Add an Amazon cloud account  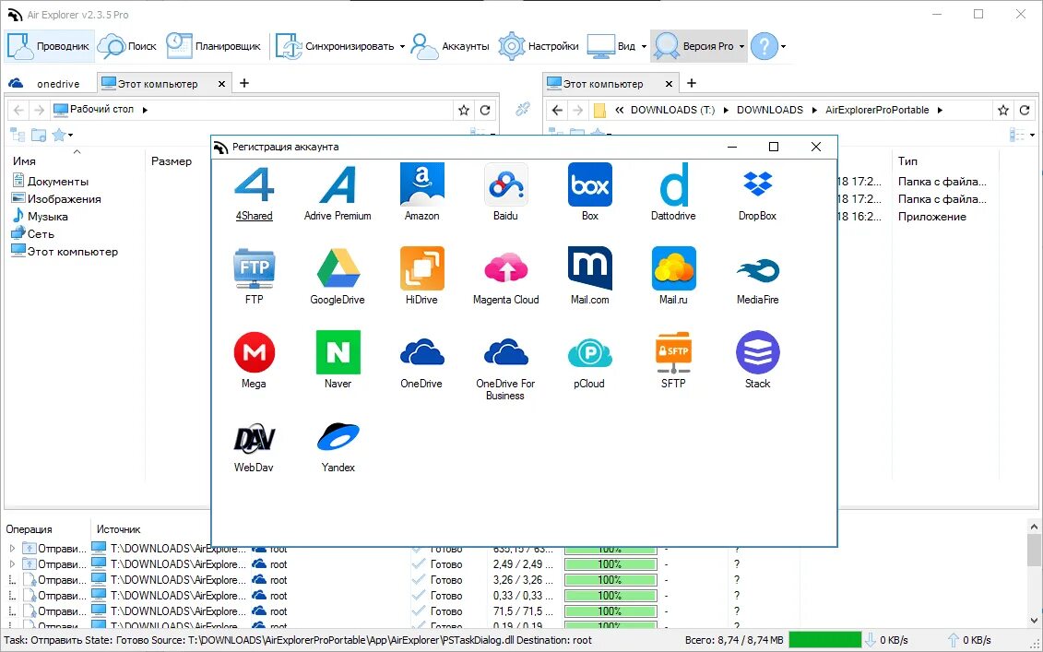pos(421,193)
